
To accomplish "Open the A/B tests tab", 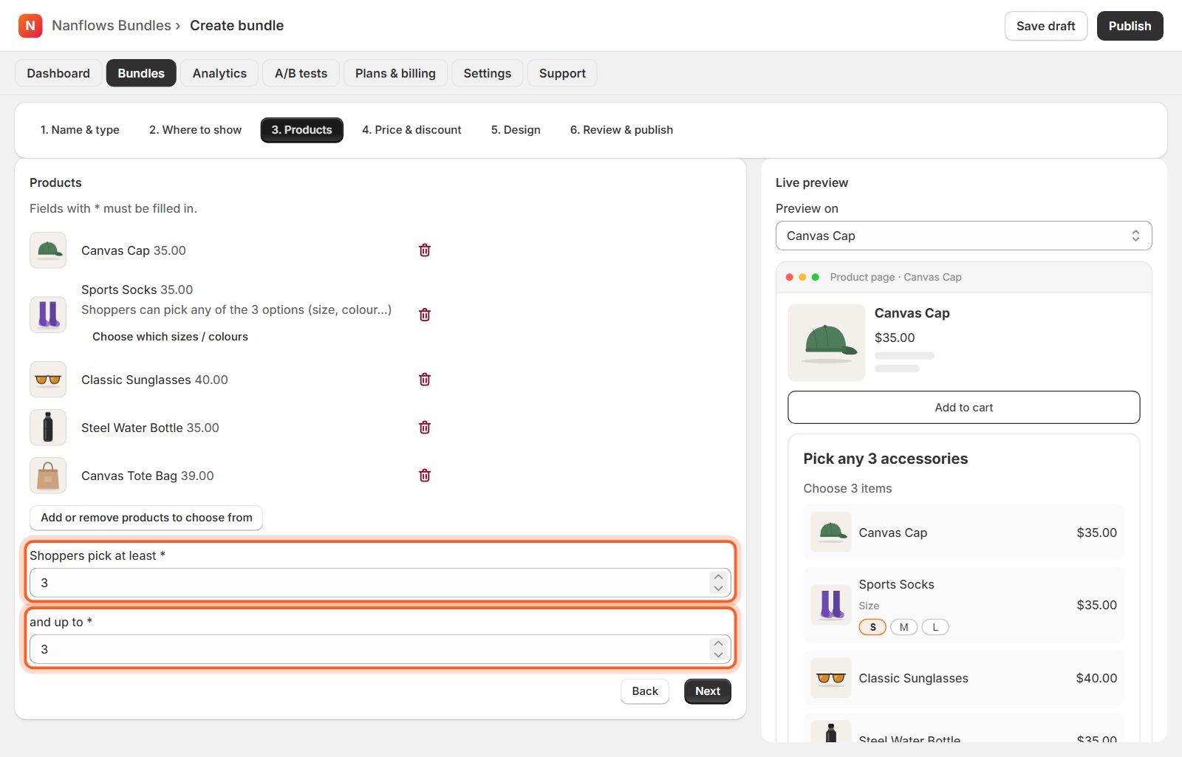I will (301, 73).
